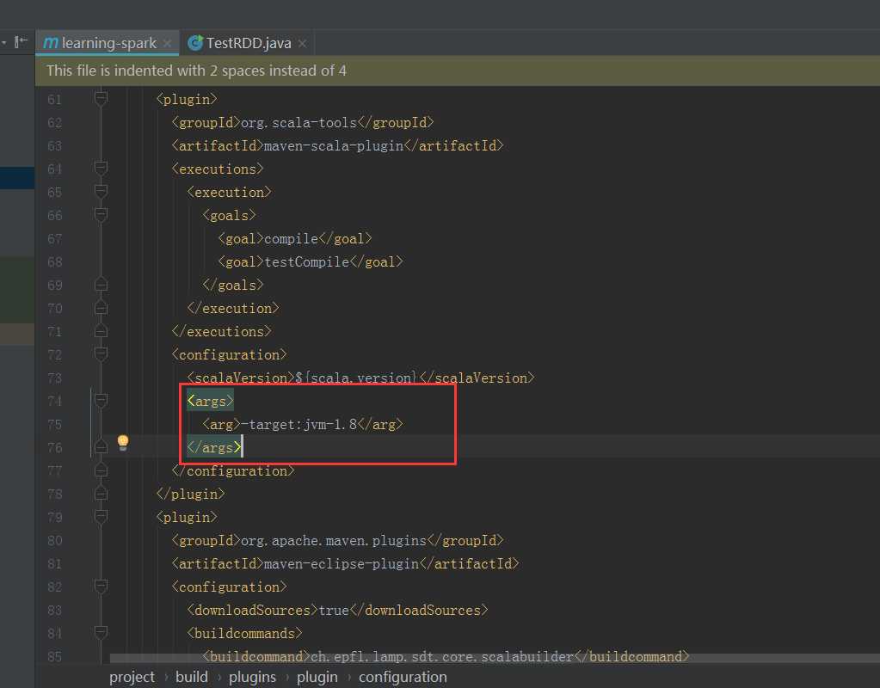Click org.apache.maven.plugins groupId text

click(x=334, y=540)
